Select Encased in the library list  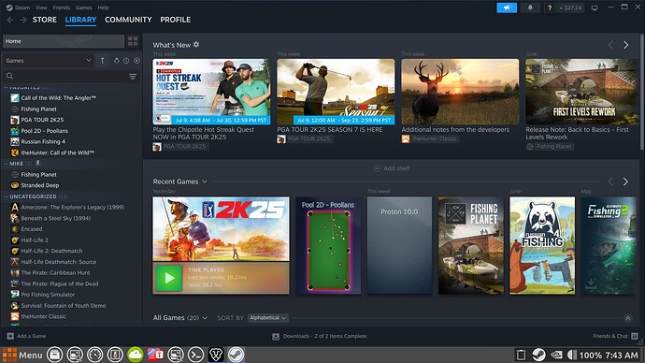pos(31,229)
